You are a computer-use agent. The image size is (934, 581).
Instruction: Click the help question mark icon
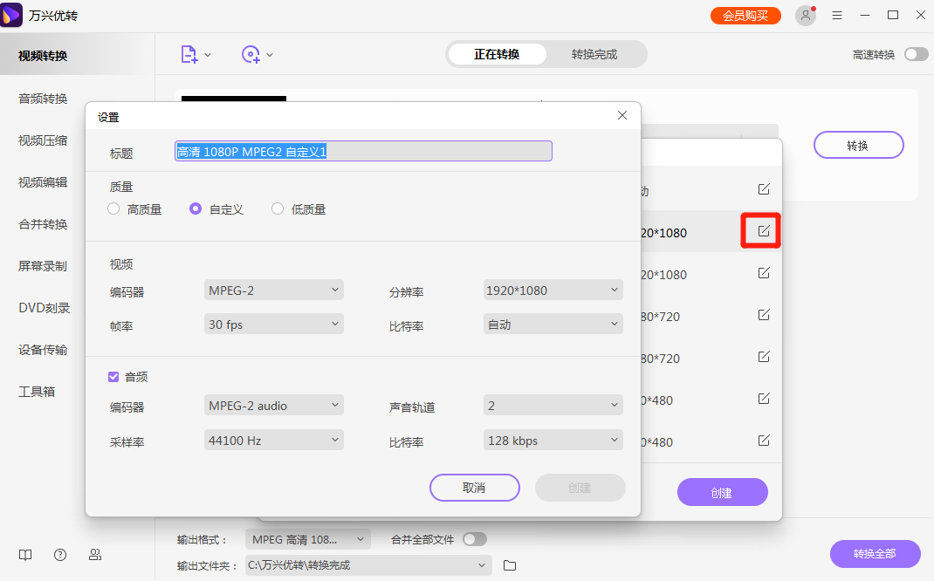pos(59,555)
